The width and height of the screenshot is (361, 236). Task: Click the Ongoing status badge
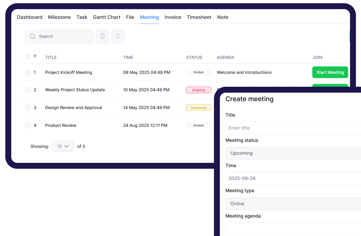198,90
